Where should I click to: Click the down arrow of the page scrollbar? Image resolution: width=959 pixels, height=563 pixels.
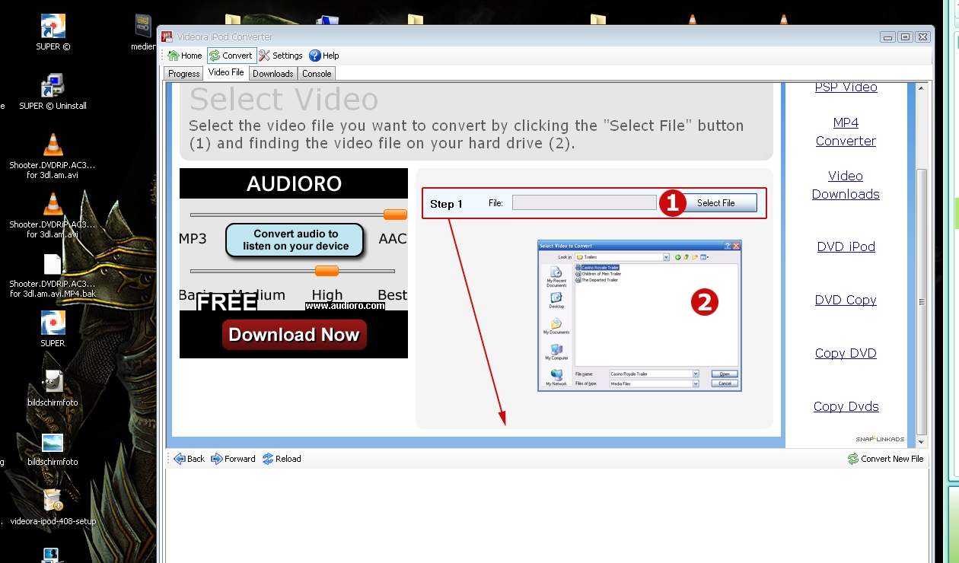click(922, 441)
